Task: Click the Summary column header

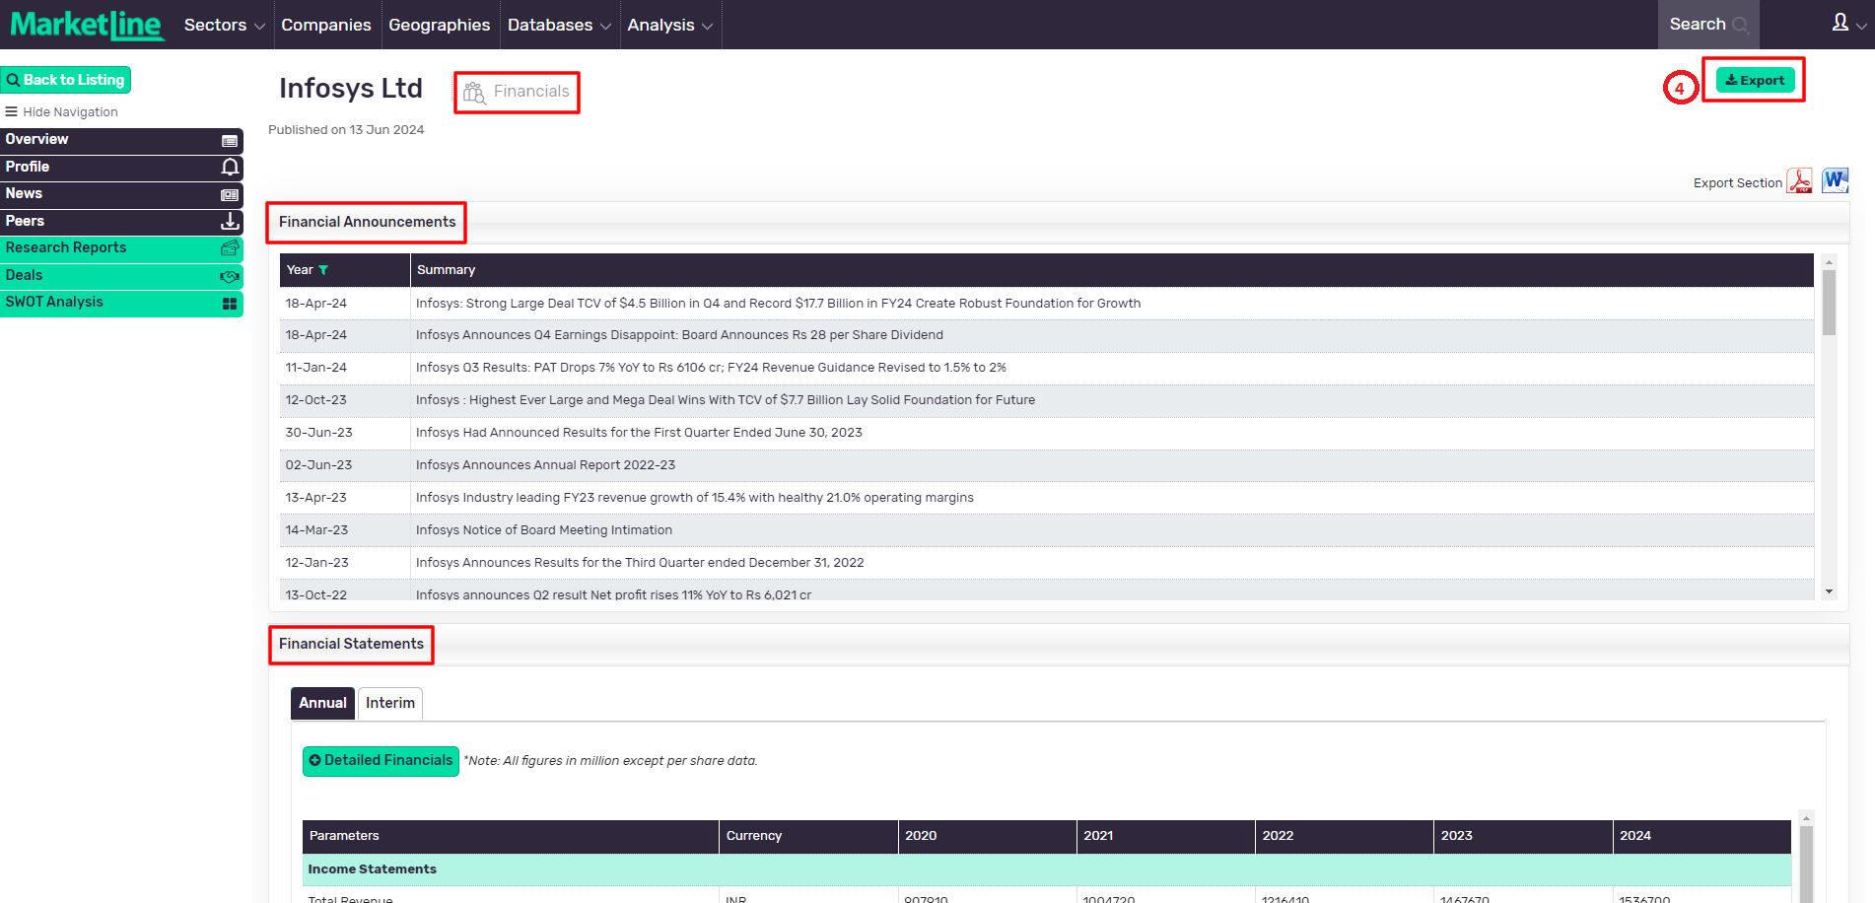Action: pyautogui.click(x=1112, y=270)
